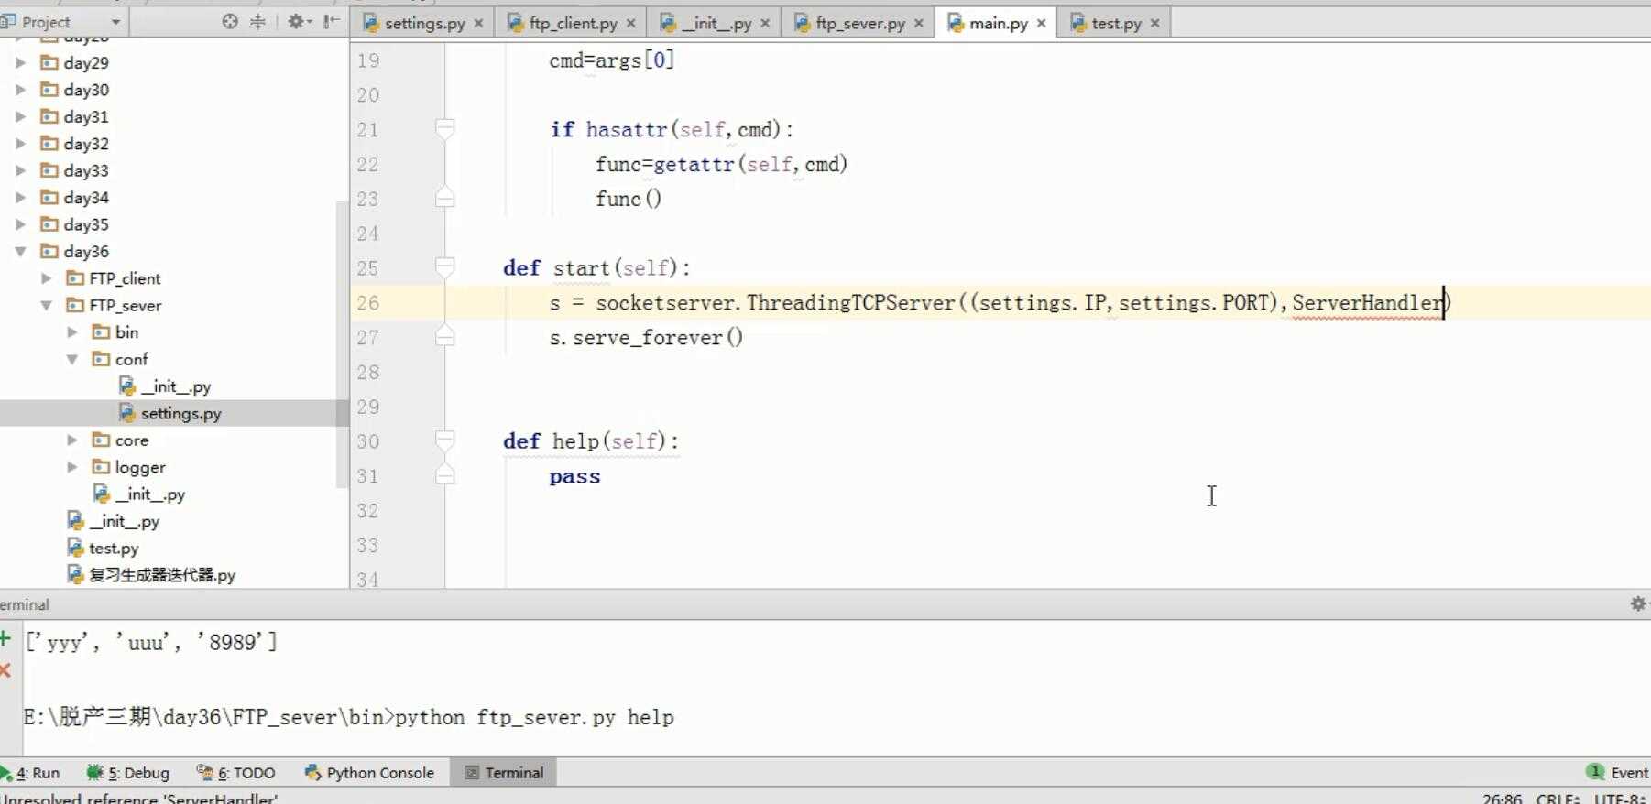Close the ftp_client.py tab

[630, 24]
